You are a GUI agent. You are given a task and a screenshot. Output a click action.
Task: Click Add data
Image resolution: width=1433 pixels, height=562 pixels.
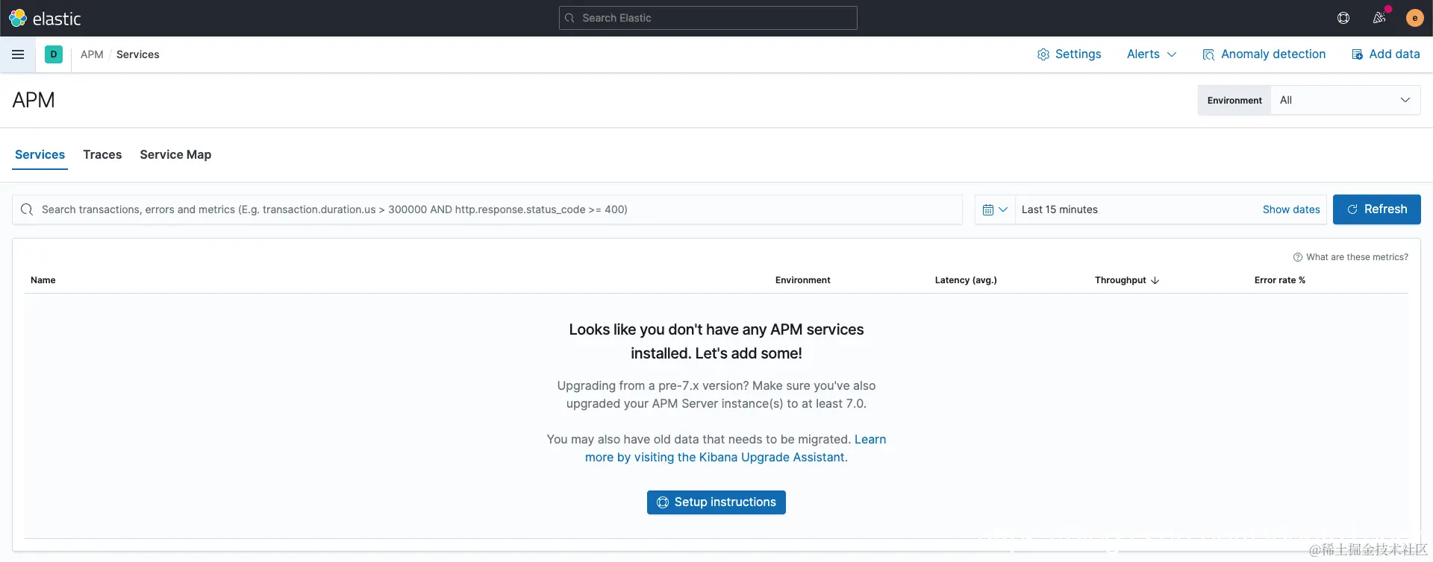(x=1386, y=54)
